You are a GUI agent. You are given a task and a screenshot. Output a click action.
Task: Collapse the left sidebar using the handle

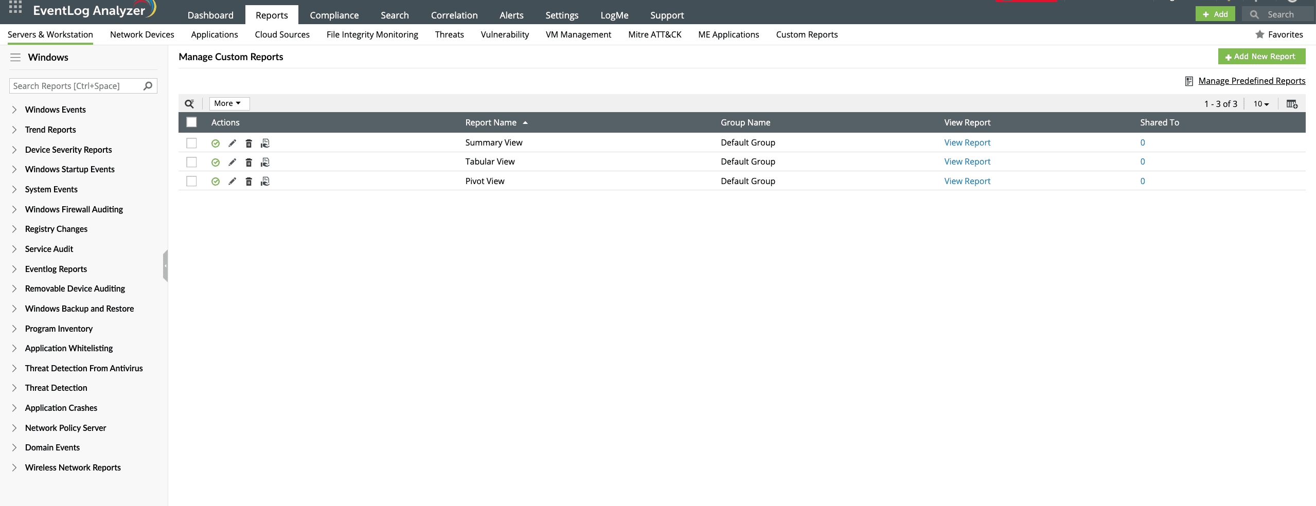(x=165, y=266)
